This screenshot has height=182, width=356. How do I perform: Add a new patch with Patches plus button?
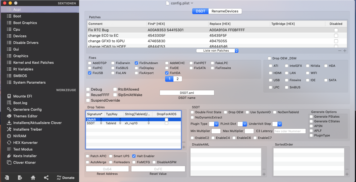point(345,51)
